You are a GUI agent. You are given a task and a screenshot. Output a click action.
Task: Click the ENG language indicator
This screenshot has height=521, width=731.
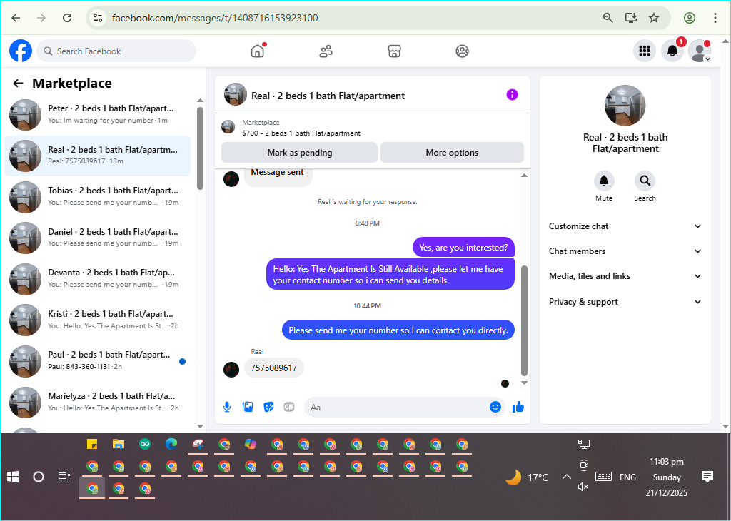(x=627, y=477)
